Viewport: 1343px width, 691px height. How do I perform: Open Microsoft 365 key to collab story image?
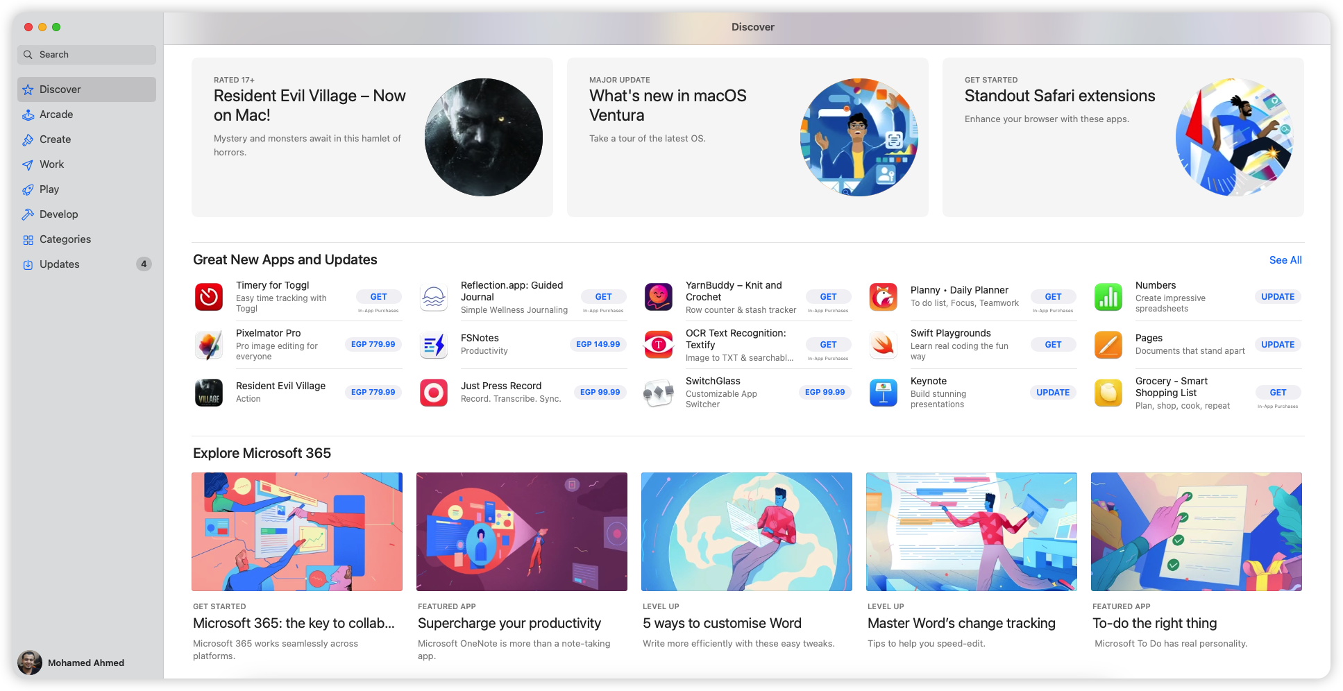(297, 532)
